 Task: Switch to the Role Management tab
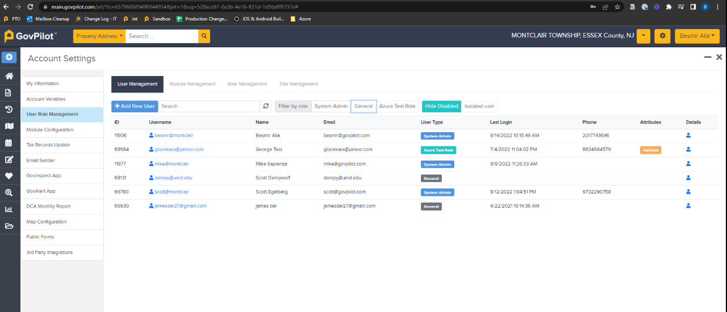pyautogui.click(x=247, y=84)
